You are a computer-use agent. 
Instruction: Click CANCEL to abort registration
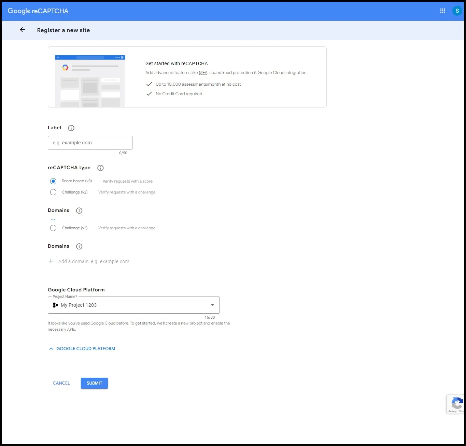(61, 383)
